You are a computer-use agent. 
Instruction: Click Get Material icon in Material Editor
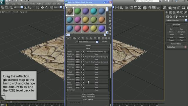(x=68, y=38)
